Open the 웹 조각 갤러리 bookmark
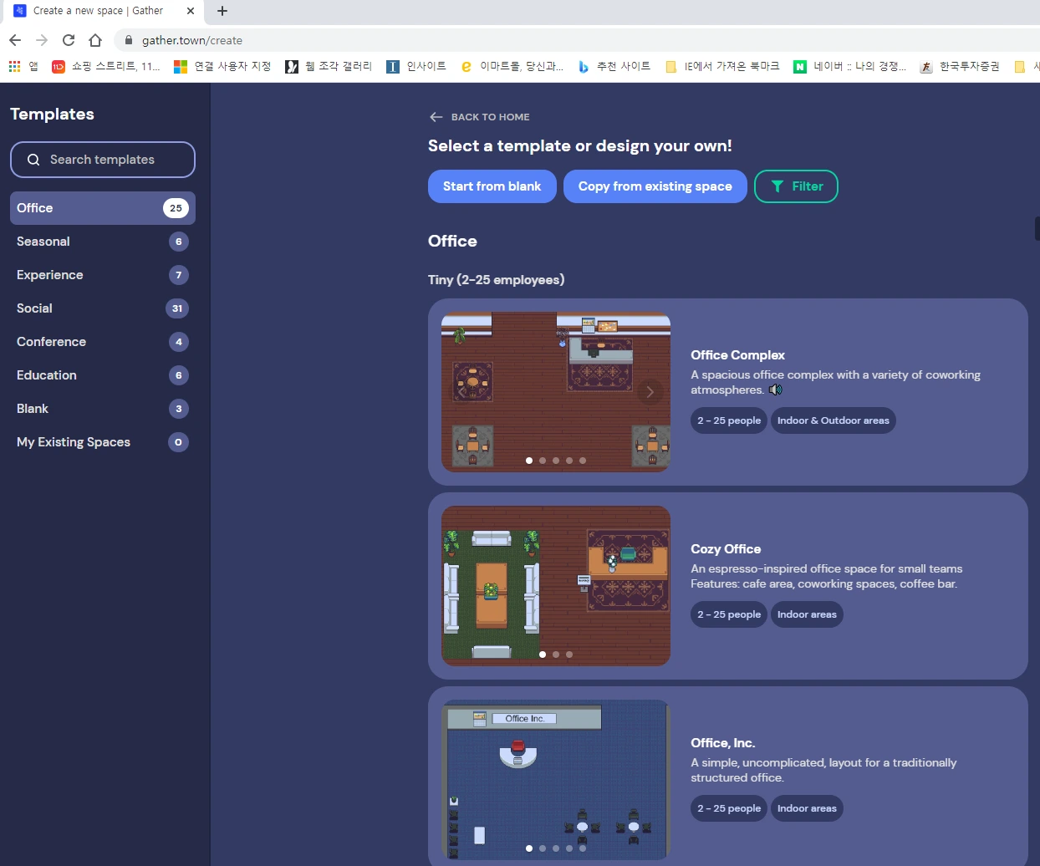This screenshot has height=866, width=1040. (x=329, y=66)
